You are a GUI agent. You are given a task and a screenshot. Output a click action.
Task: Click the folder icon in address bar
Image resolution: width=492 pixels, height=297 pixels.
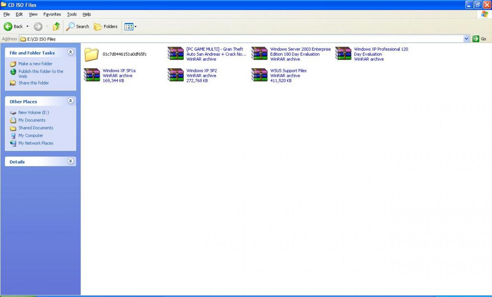(x=23, y=39)
